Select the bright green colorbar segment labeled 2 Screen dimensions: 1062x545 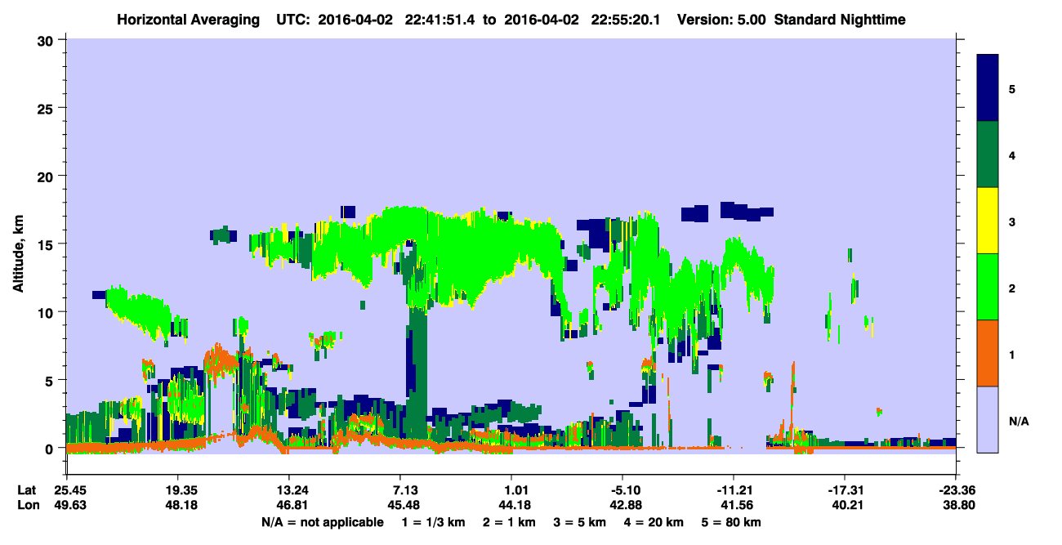[x=988, y=287]
